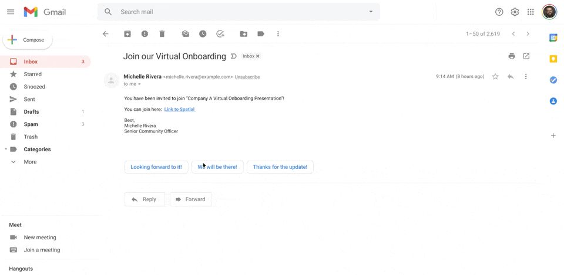Go to the Drafts folder
Screen dimensions: 564x275
31,111
